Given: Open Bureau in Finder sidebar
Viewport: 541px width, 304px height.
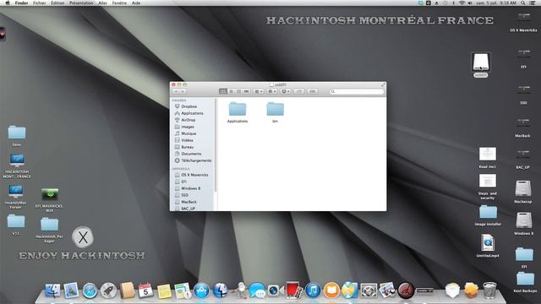Looking at the screenshot, I should click(188, 147).
